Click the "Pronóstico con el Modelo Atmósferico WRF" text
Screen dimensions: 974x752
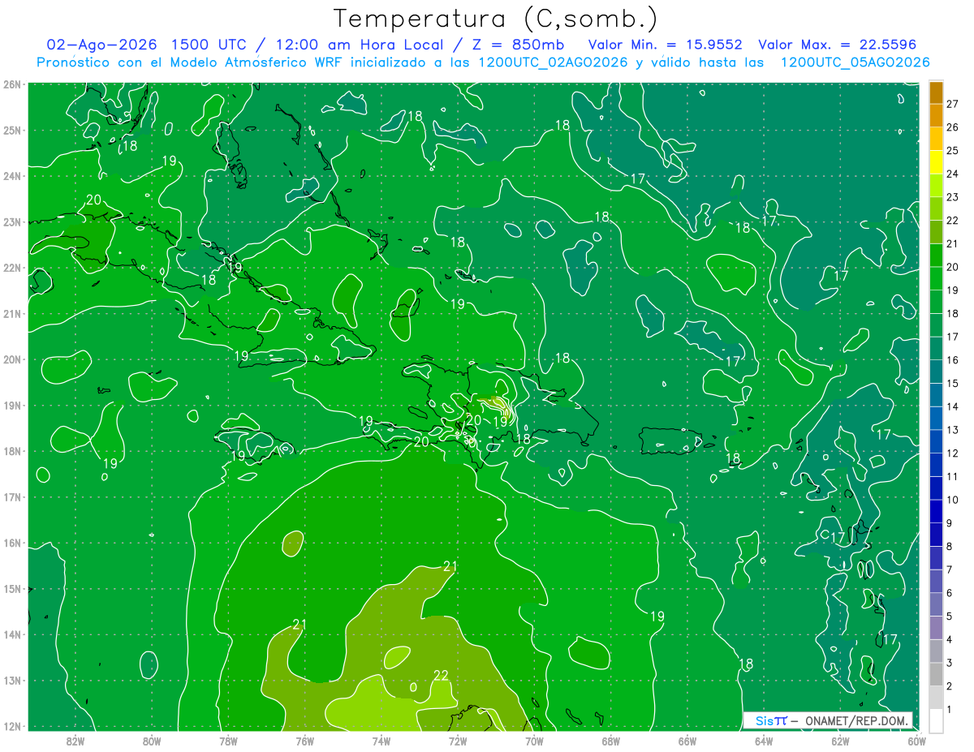tap(190, 62)
